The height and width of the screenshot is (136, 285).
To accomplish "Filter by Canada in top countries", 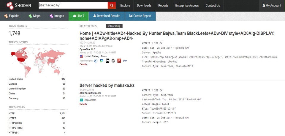I will point(37,84).
